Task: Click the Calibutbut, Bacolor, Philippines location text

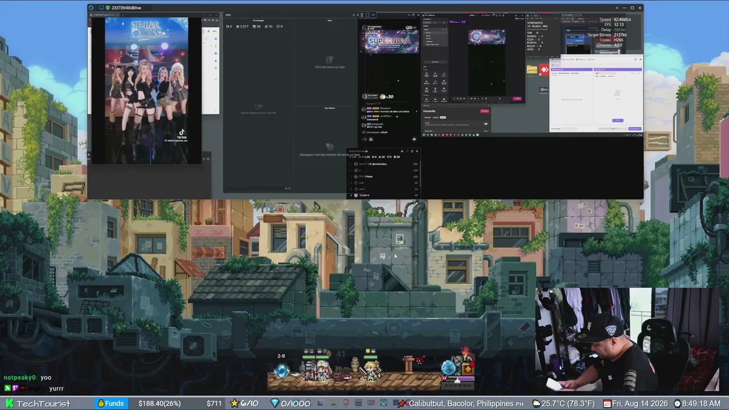Action: pos(461,404)
